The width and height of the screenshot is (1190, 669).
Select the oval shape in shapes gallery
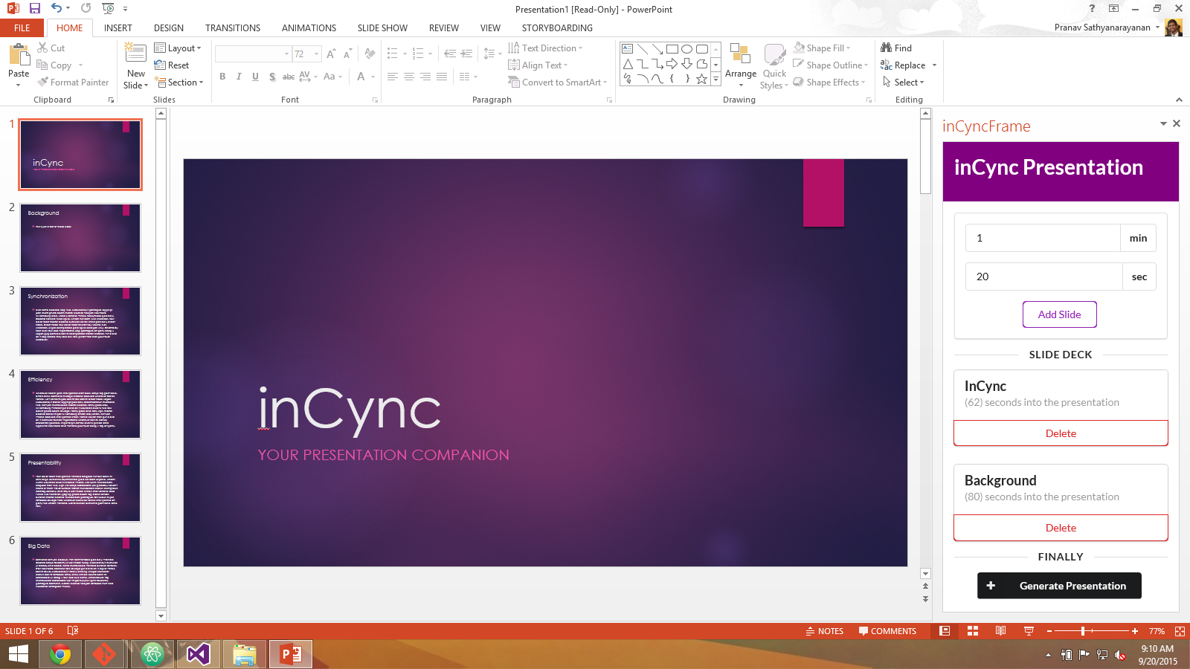pyautogui.click(x=686, y=48)
